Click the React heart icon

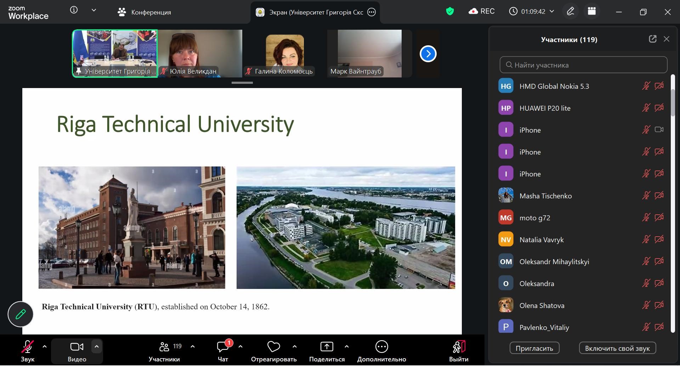[x=273, y=347]
